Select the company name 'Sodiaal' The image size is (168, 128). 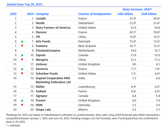(41, 91)
